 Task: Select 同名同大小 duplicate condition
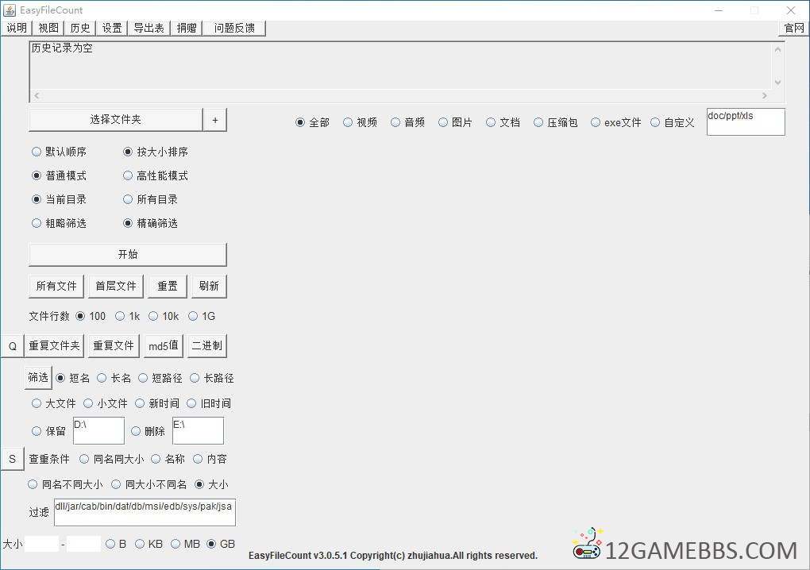pyautogui.click(x=112, y=459)
